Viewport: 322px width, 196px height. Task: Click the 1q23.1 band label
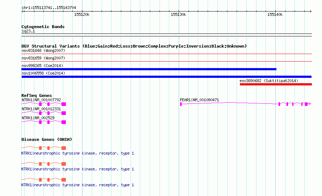(x=28, y=31)
